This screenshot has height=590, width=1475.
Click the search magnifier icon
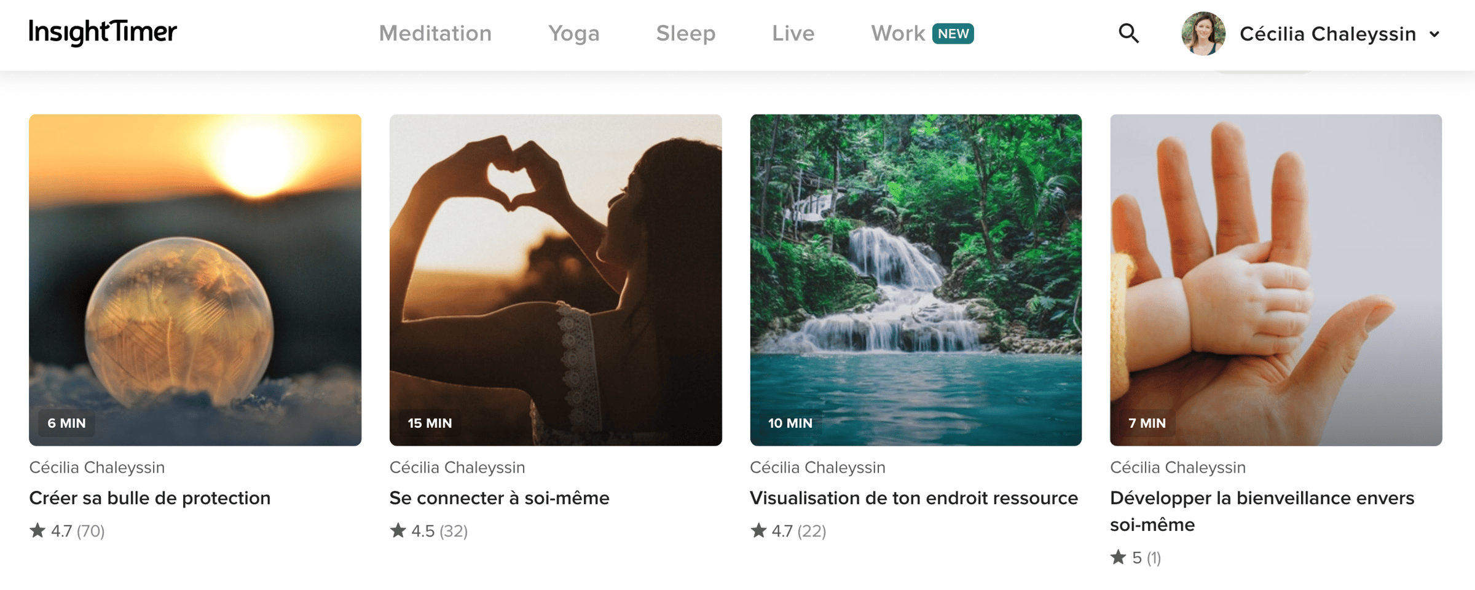click(1128, 33)
